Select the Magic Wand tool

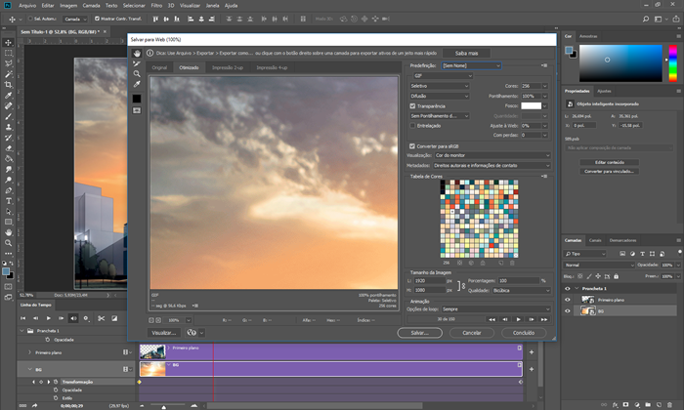pyautogui.click(x=8, y=74)
